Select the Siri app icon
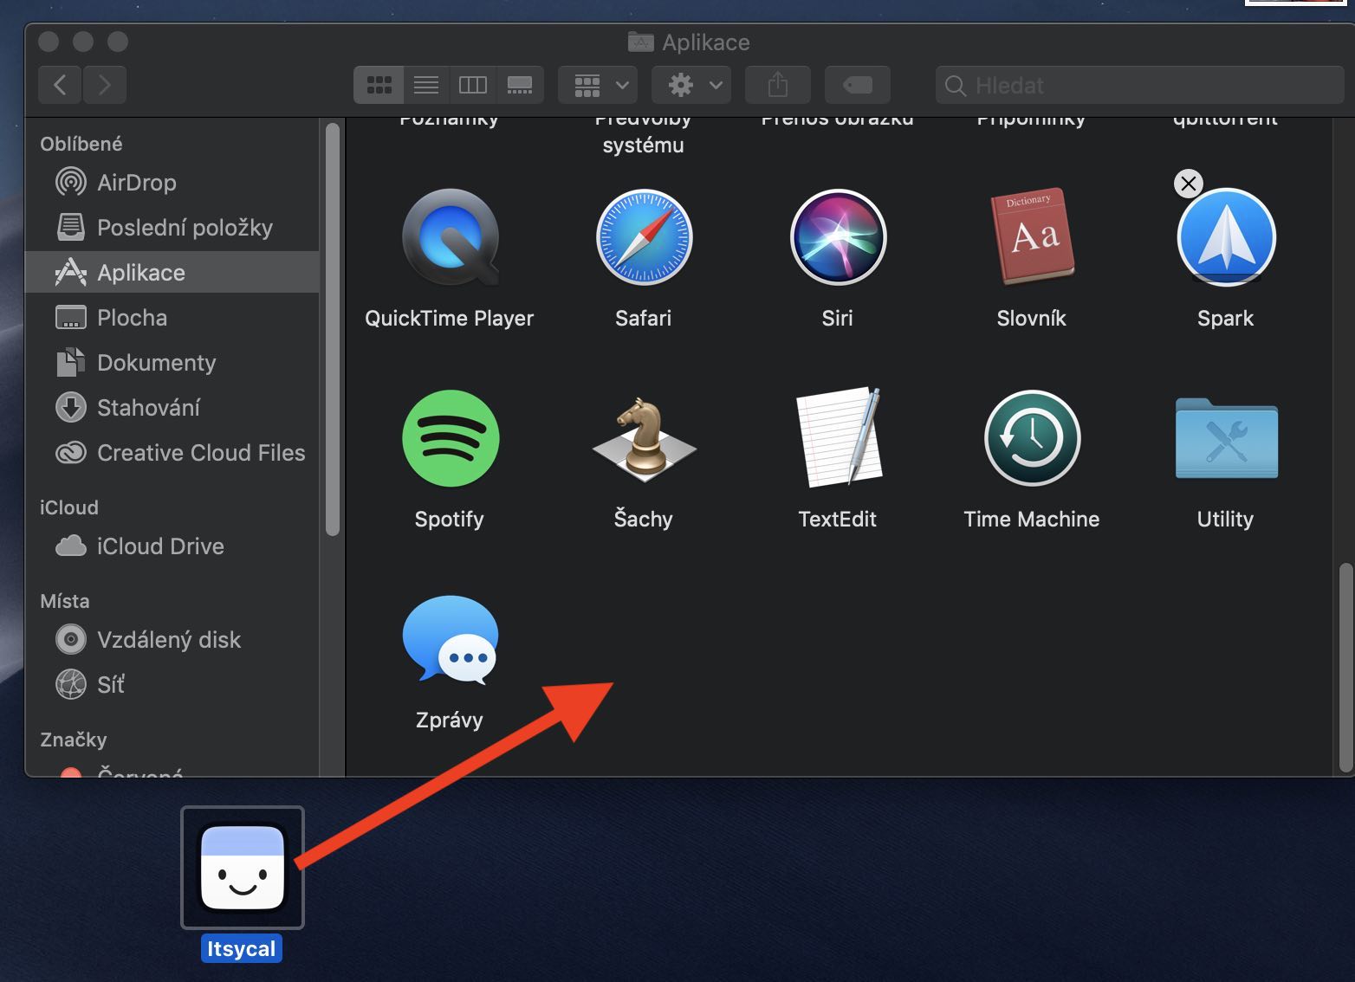This screenshot has width=1355, height=982. tap(837, 237)
